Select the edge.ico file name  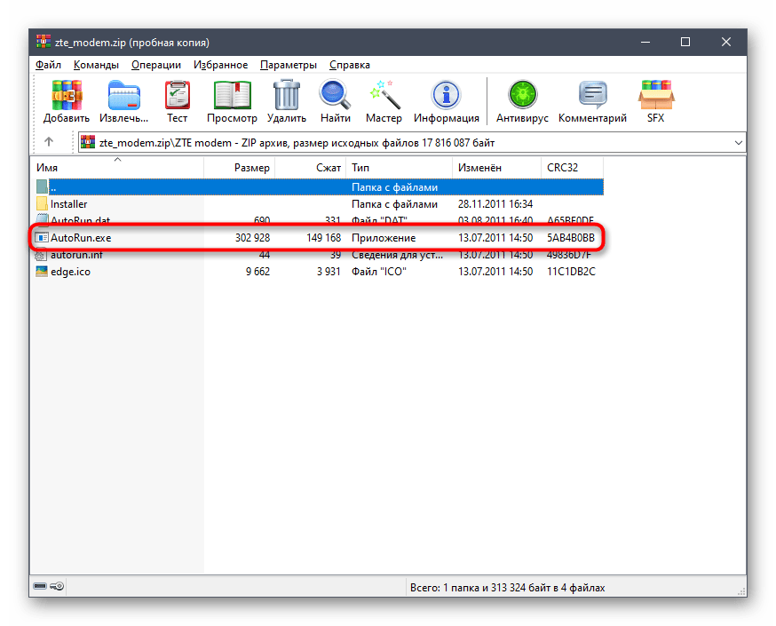70,272
